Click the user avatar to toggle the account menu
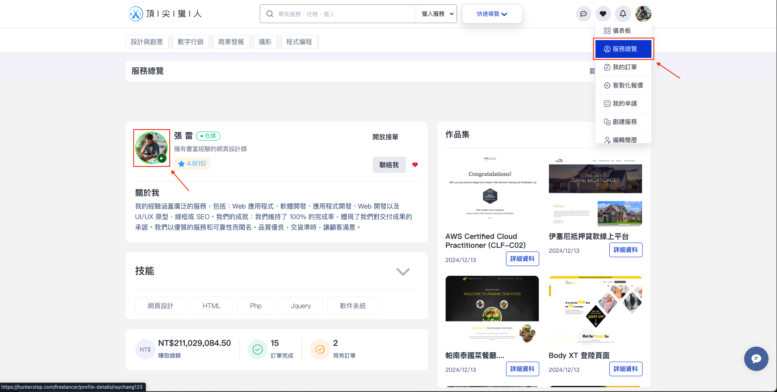Image resolution: width=777 pixels, height=392 pixels. click(643, 13)
